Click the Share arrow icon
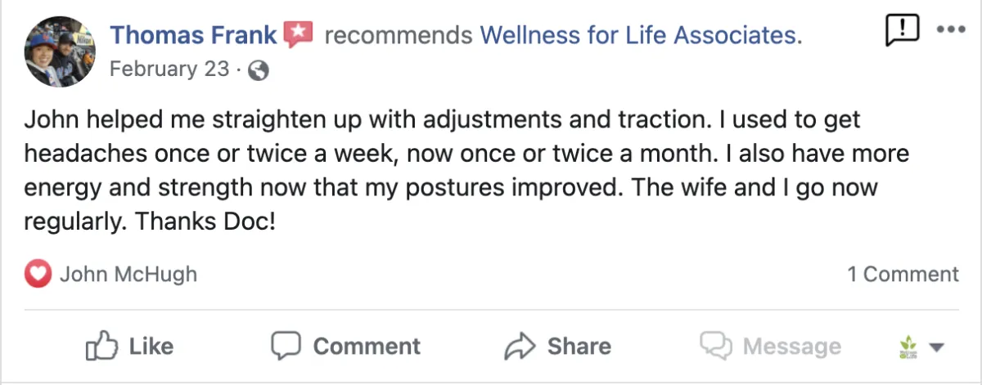Image resolution: width=982 pixels, height=385 pixels. click(520, 346)
